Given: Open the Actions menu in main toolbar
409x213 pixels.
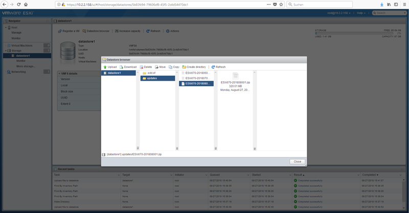Looking at the screenshot, I should pyautogui.click(x=173, y=31).
